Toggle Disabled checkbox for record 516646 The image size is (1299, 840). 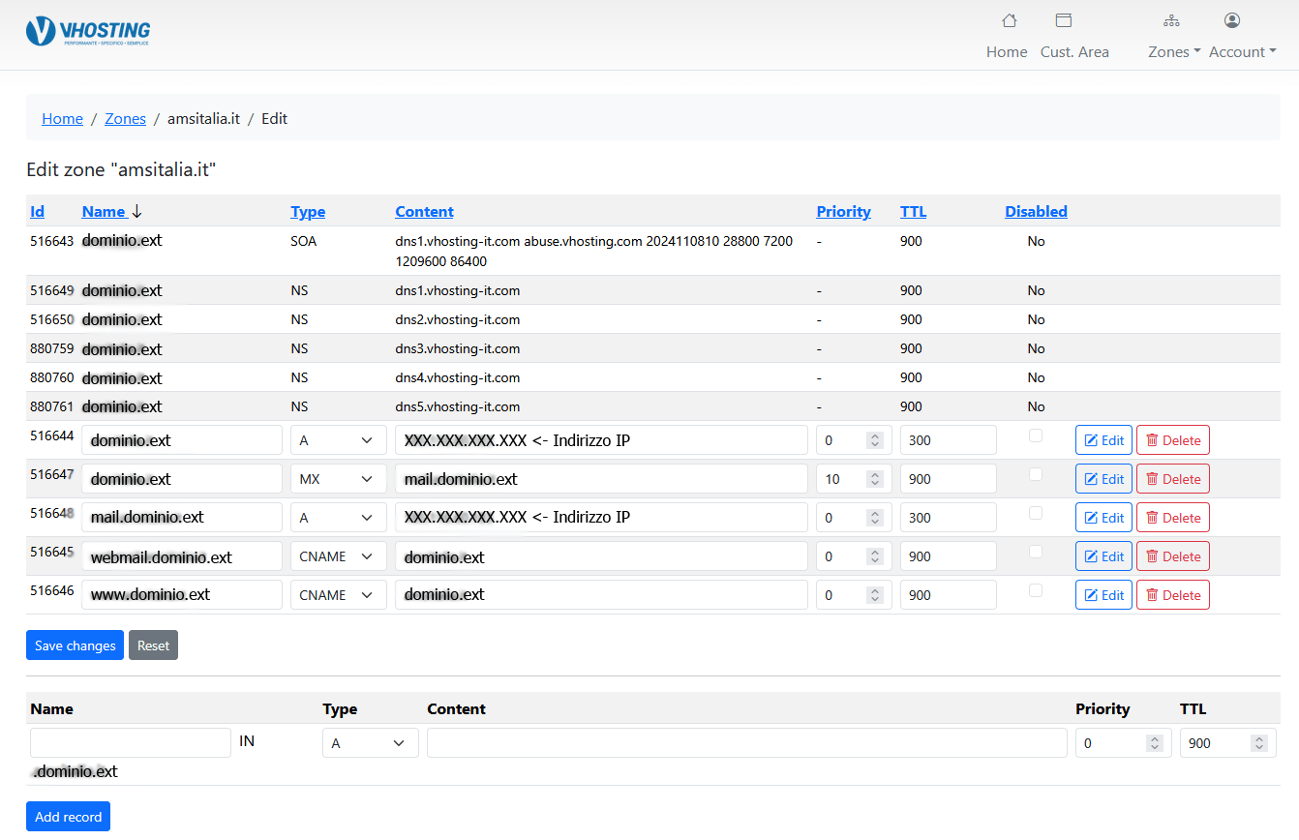(1036, 590)
